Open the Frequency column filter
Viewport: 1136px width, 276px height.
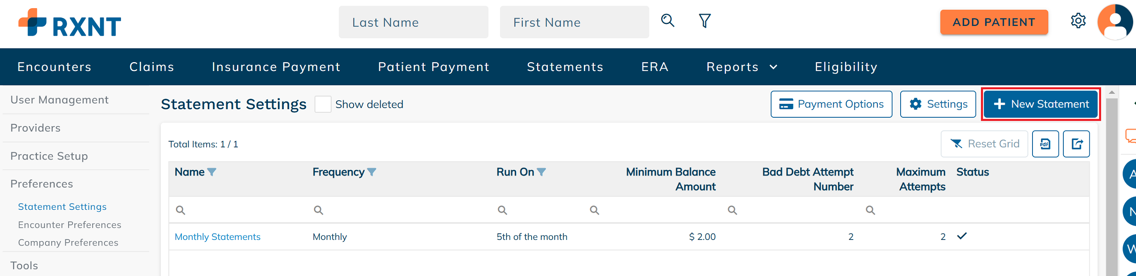pos(372,172)
